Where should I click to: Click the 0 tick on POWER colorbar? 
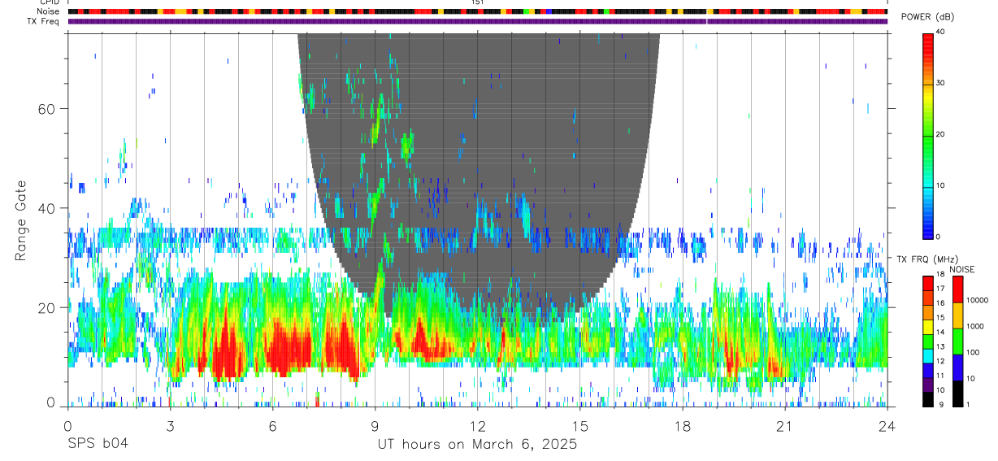pyautogui.click(x=939, y=237)
